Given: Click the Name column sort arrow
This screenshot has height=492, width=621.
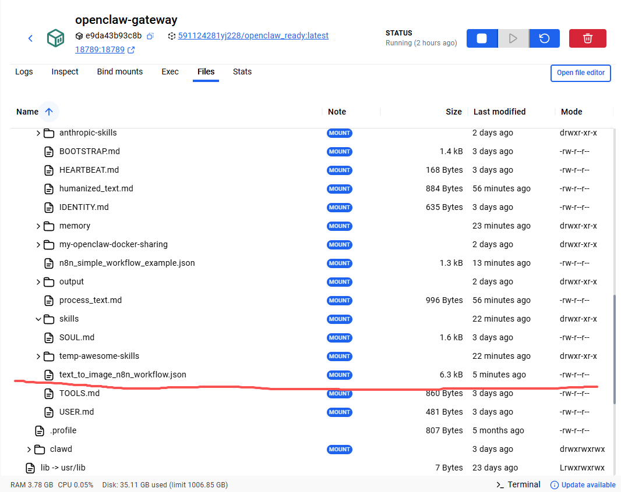Looking at the screenshot, I should click(x=49, y=112).
